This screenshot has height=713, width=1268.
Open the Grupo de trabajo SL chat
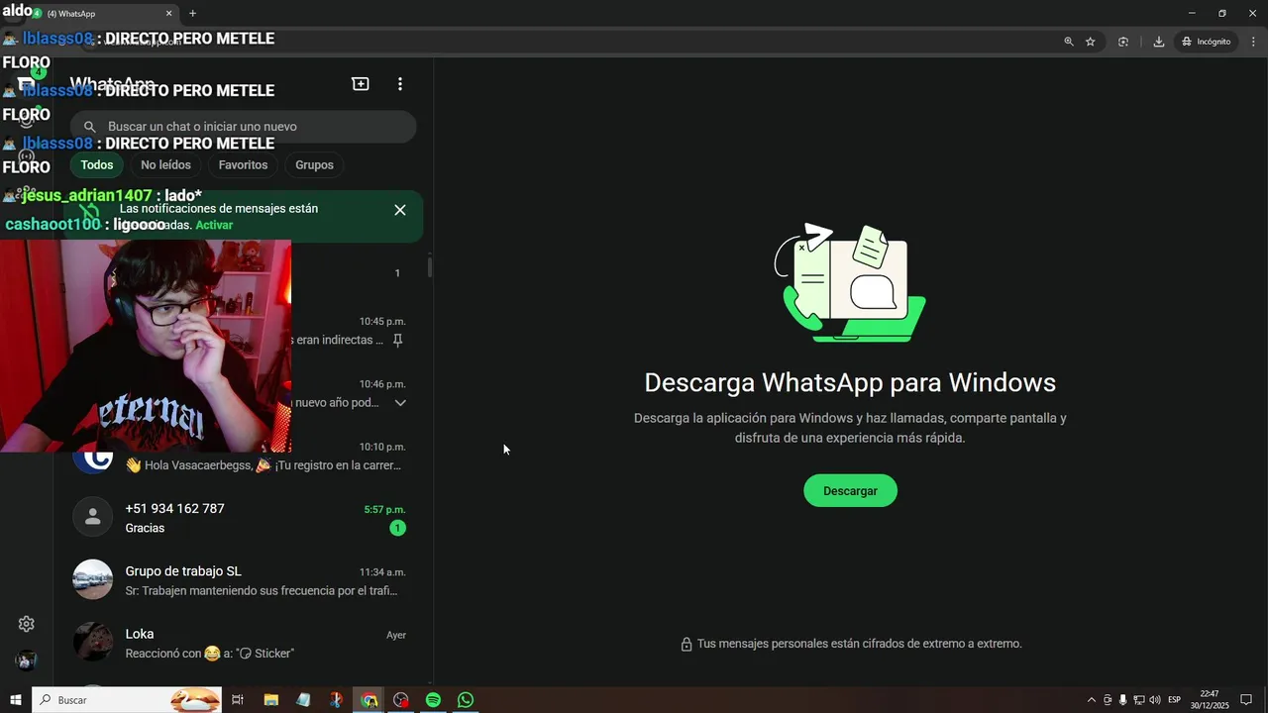244,580
